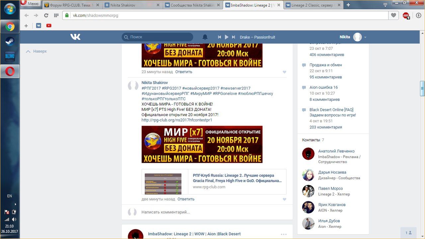Viewport: 425px width, 239px height.
Task: Open Nikita Shakirov comment author link
Action: tap(155, 83)
